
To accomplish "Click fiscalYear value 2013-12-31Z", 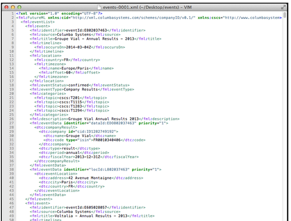I will [x=88, y=157].
